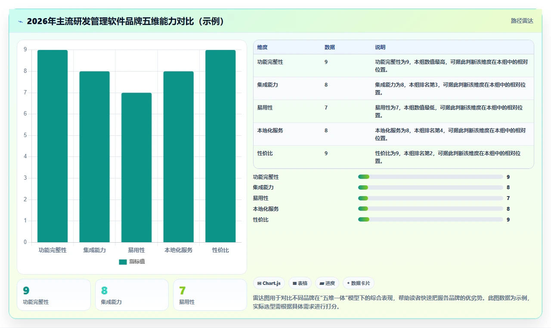
Task: Click the footnote paragraph about 雷达图
Action: (x=393, y=302)
